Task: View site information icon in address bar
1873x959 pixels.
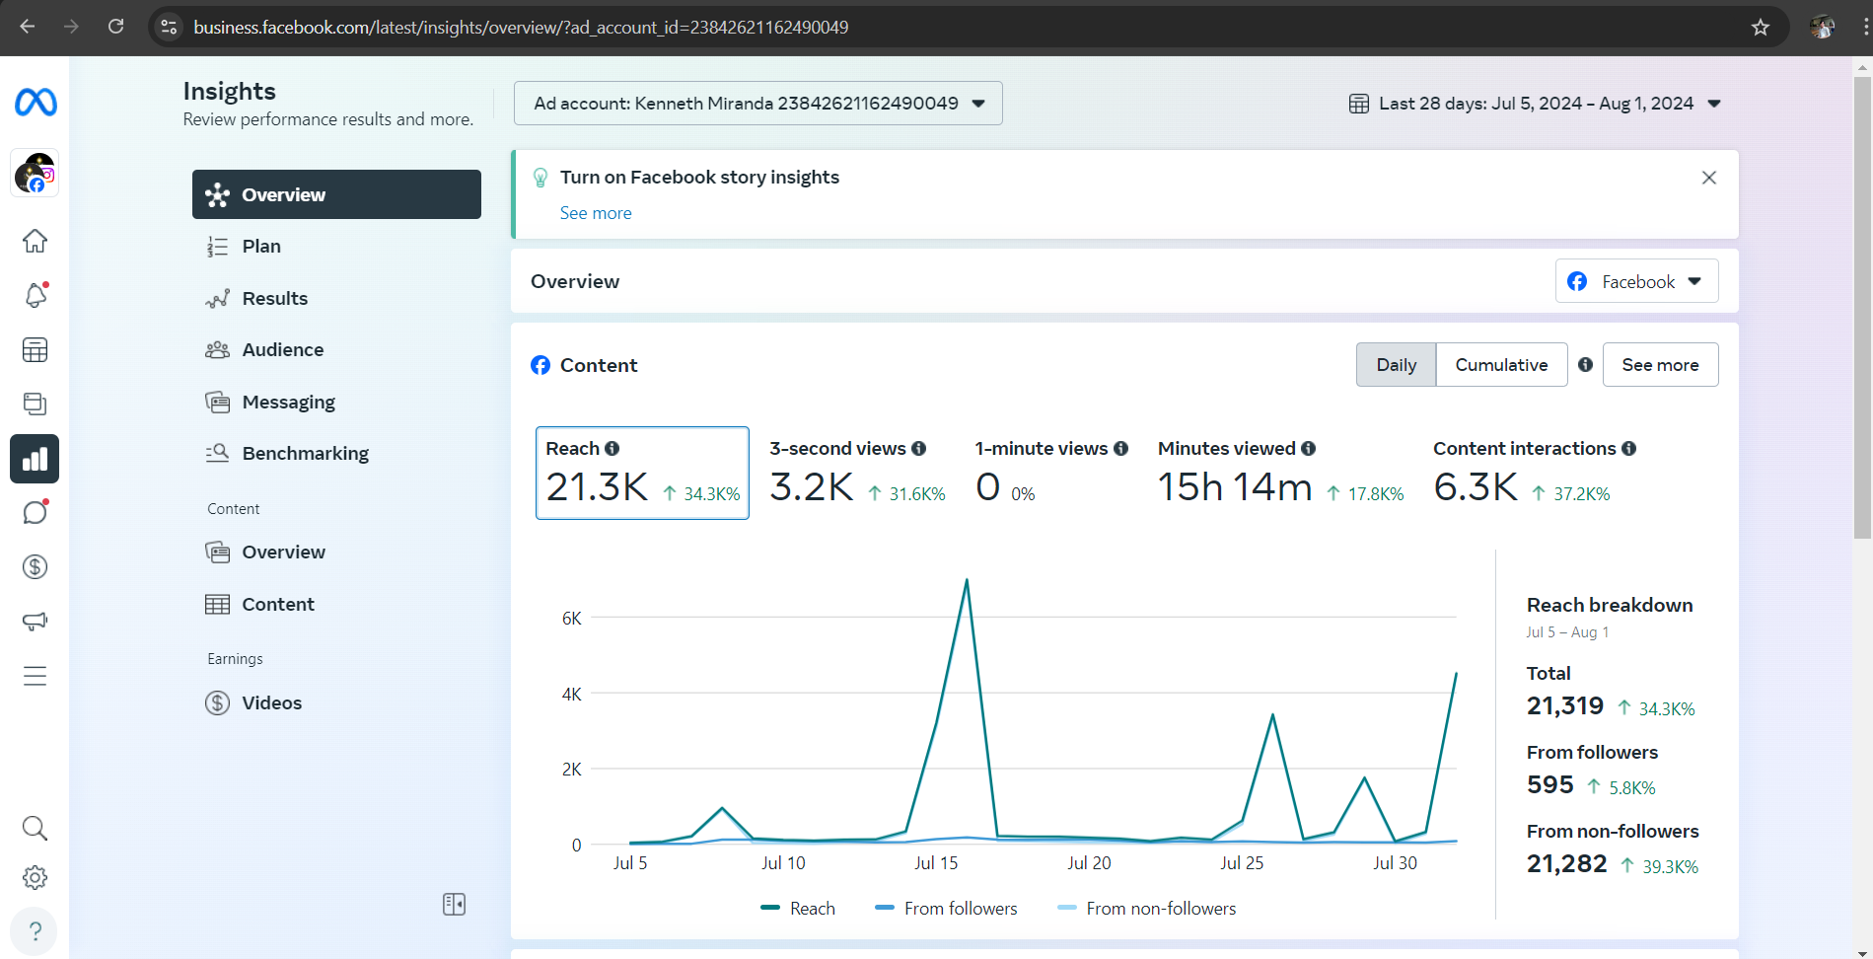Action: click(x=170, y=27)
